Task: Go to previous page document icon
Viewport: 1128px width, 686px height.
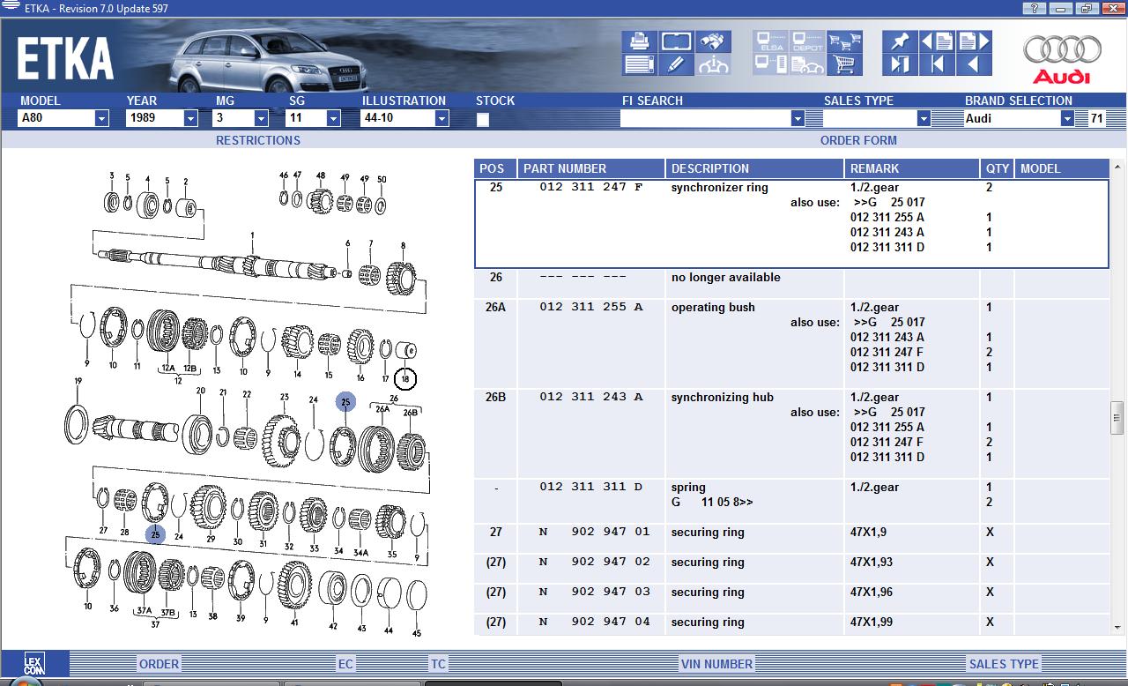Action: (937, 41)
